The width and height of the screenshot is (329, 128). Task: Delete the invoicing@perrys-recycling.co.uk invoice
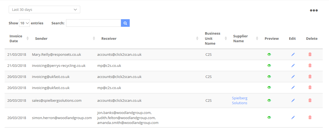tap(310, 65)
